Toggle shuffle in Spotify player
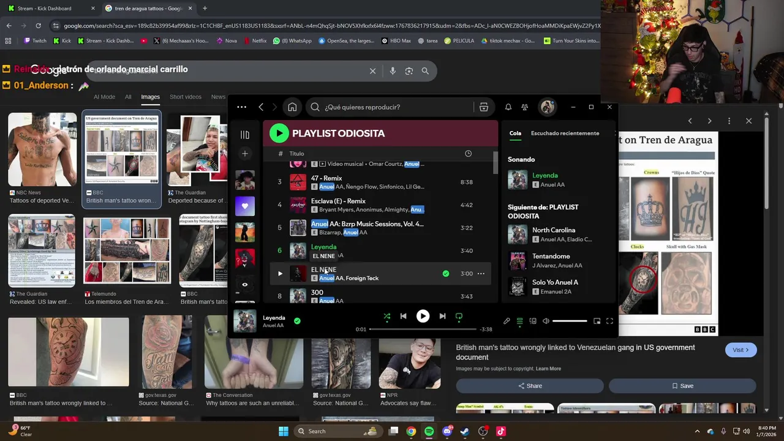Screen dimensions: 784x441 pyautogui.click(x=386, y=316)
